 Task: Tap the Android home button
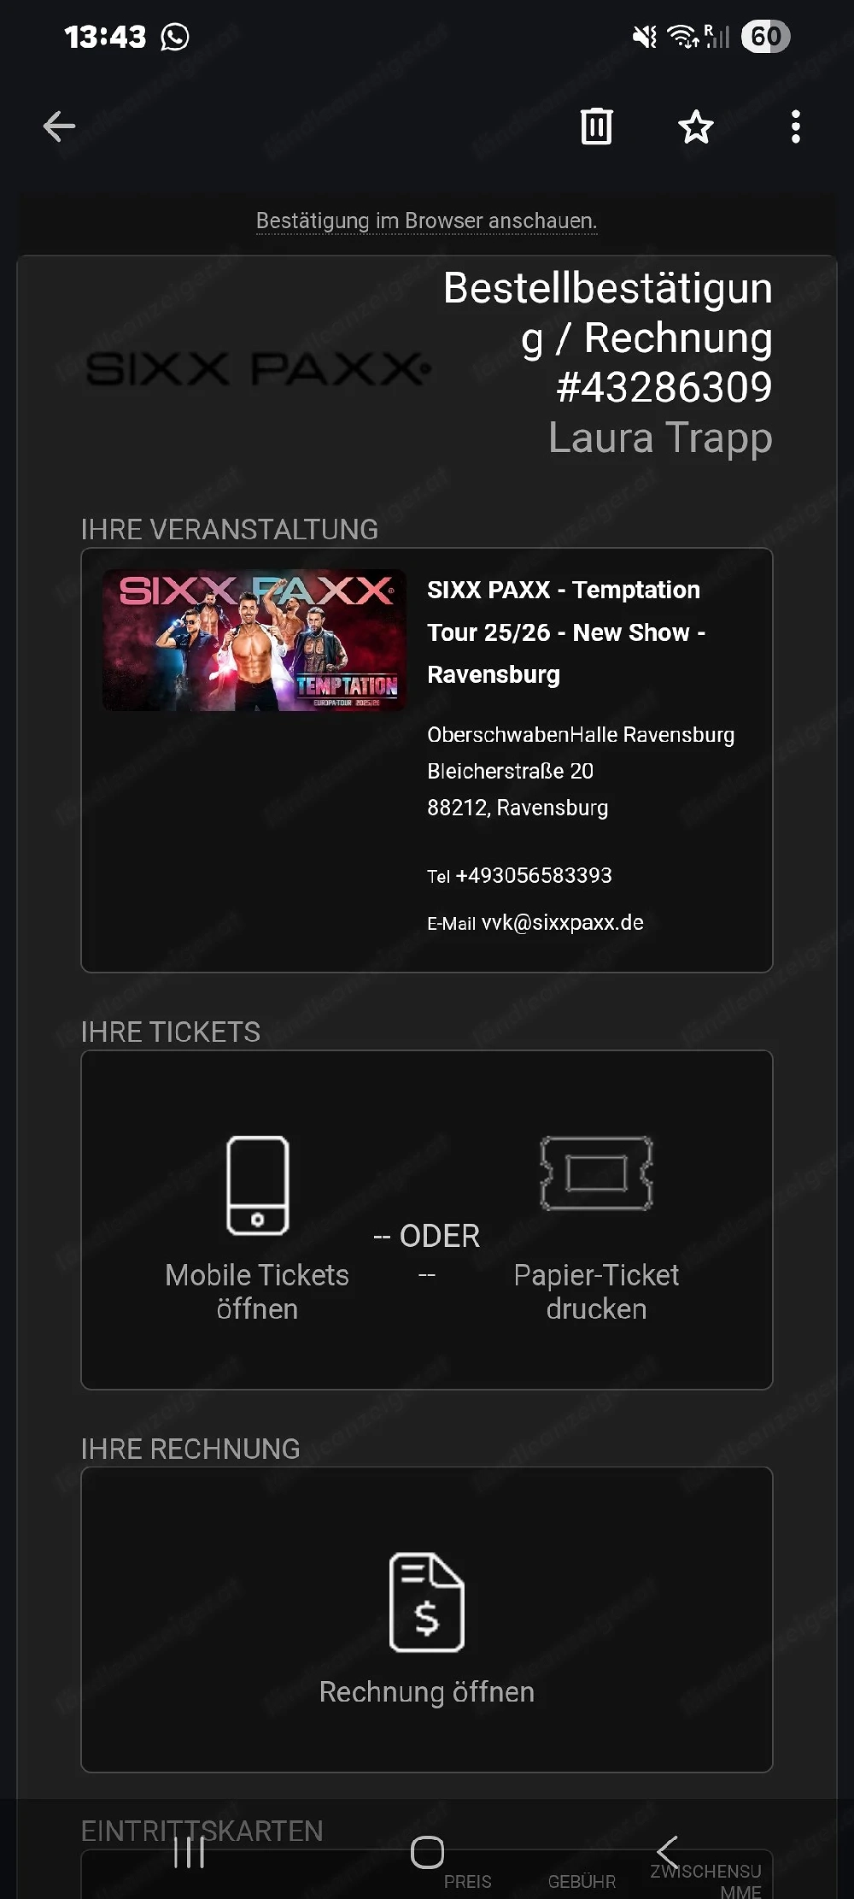coord(427,1852)
